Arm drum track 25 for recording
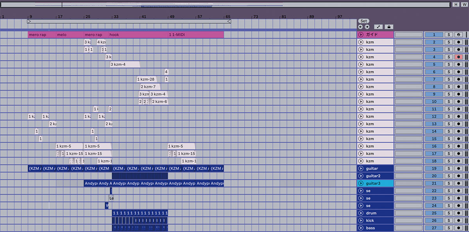The width and height of the screenshot is (469, 232). point(459,213)
